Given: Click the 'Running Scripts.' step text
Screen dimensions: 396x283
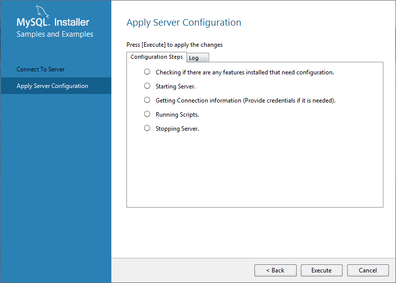Looking at the screenshot, I should [177, 115].
